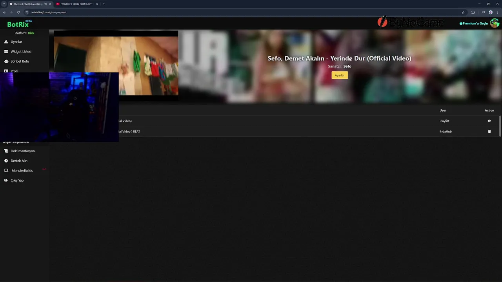
Task: Open the Chrome profile avatar
Action: pos(490,12)
